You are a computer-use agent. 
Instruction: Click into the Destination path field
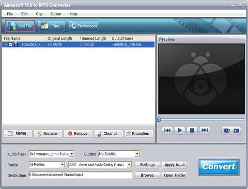(81, 175)
